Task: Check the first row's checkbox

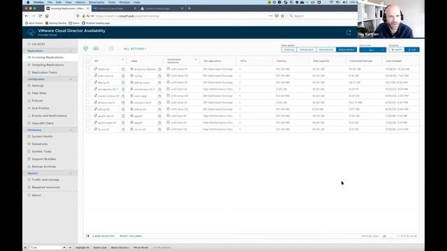Action: (x=87, y=69)
